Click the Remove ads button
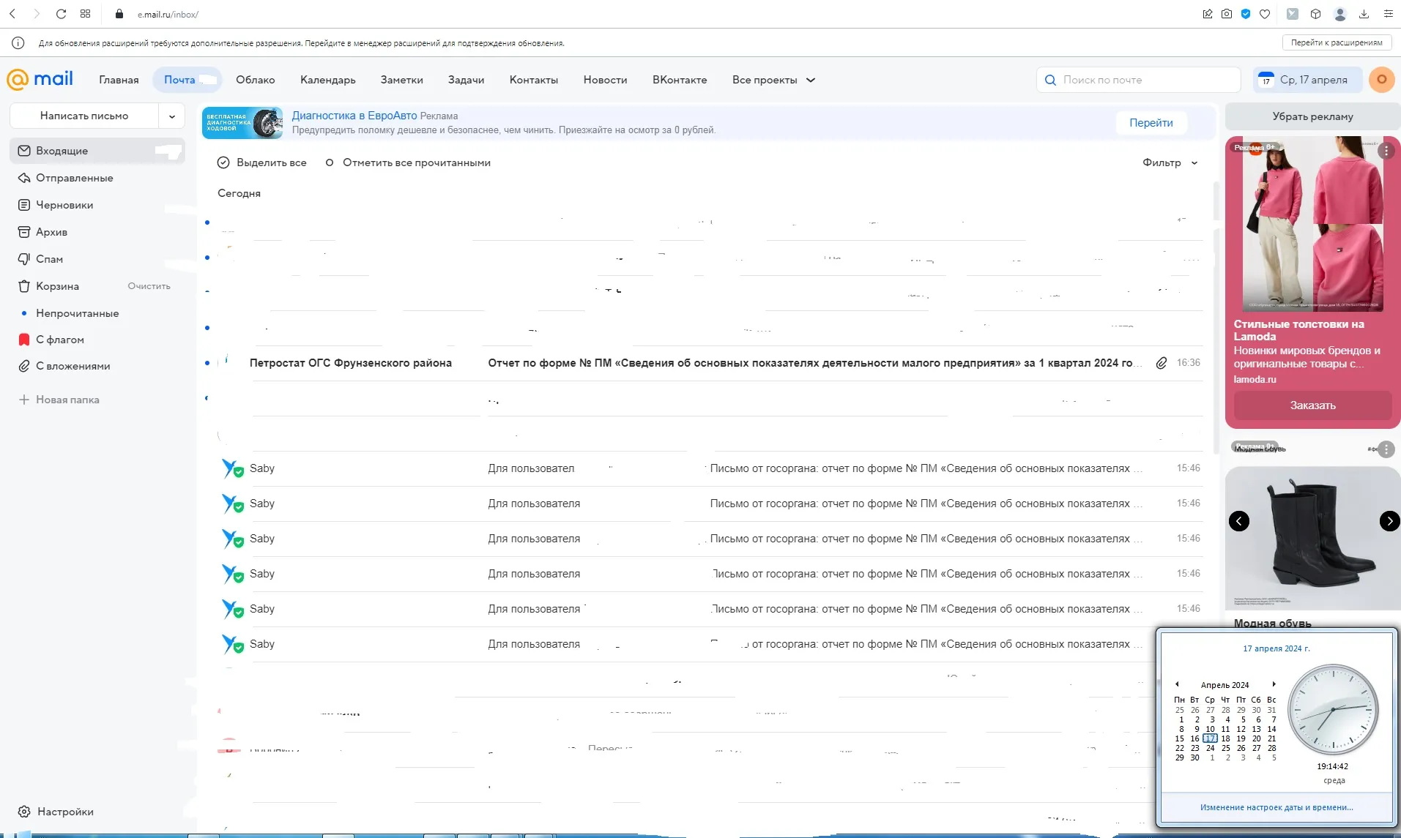The height and width of the screenshot is (838, 1401). click(1312, 116)
